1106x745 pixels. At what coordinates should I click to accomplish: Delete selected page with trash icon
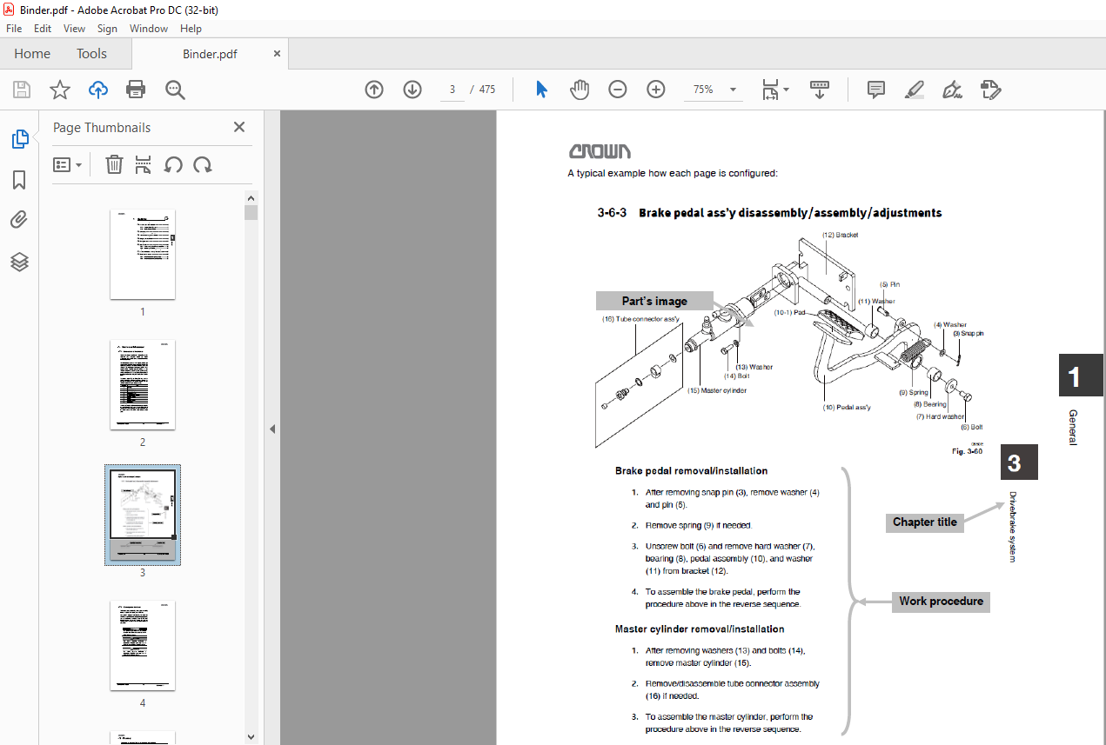click(114, 164)
